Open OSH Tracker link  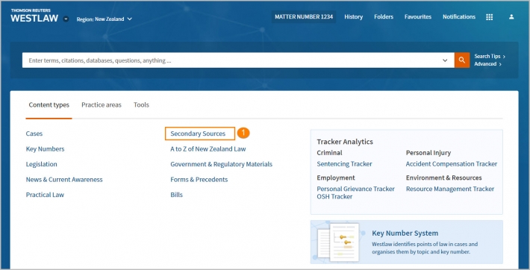click(334, 197)
